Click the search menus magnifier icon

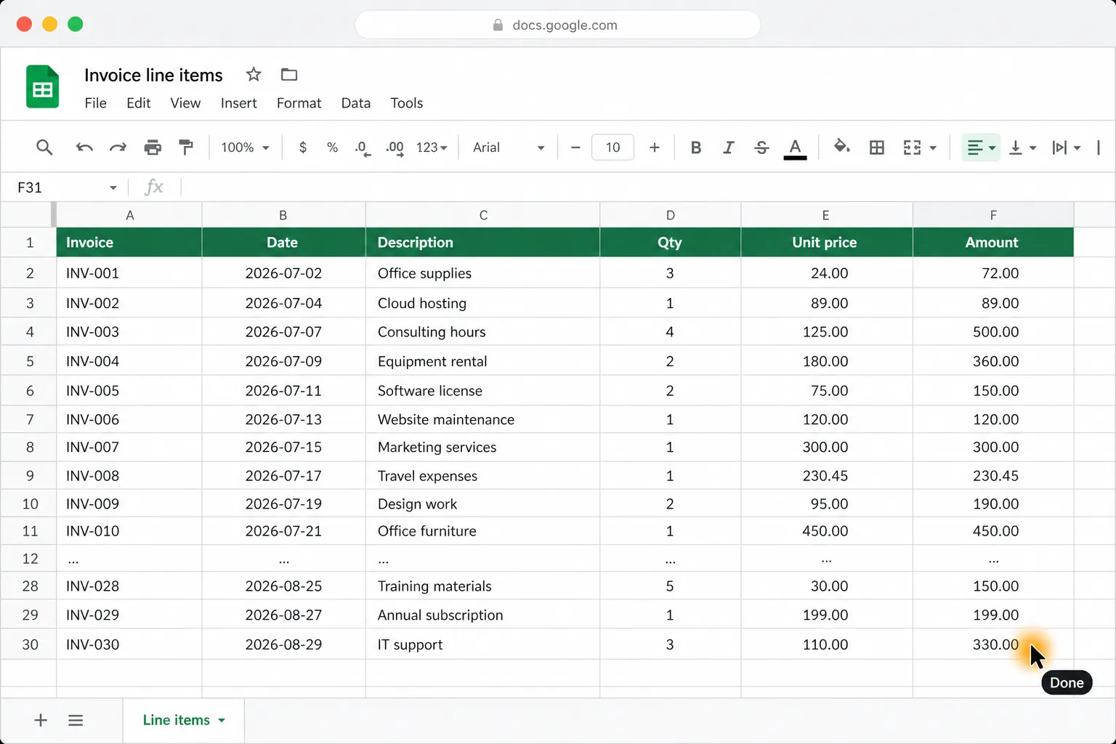point(44,147)
